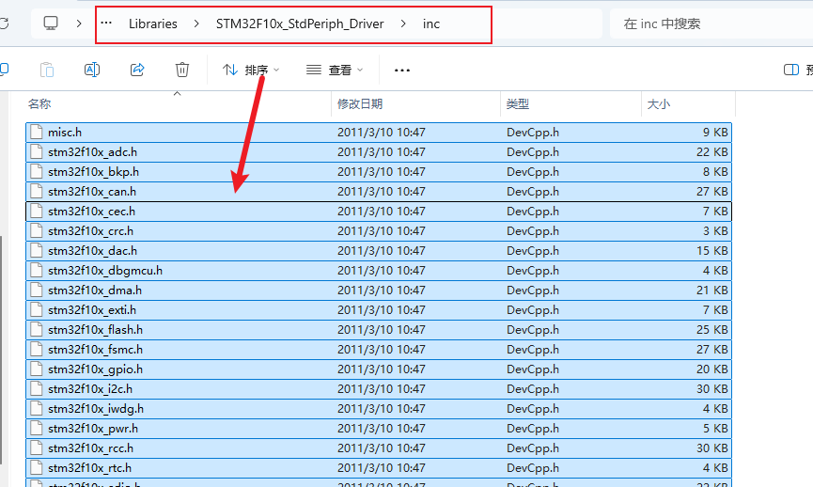Select the stm32f10x_crc.h file
This screenshot has width=813, height=487.
pyautogui.click(x=379, y=230)
